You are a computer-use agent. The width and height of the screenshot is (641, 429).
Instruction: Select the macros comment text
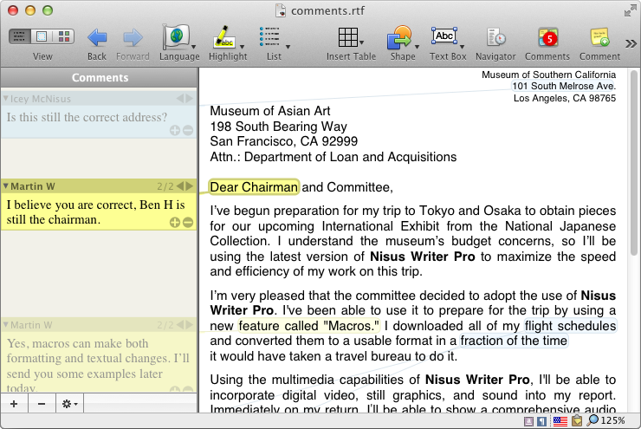pyautogui.click(x=98, y=365)
